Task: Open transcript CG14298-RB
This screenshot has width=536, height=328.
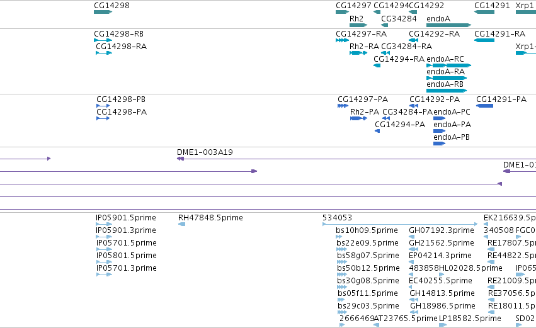Action: pyautogui.click(x=118, y=34)
